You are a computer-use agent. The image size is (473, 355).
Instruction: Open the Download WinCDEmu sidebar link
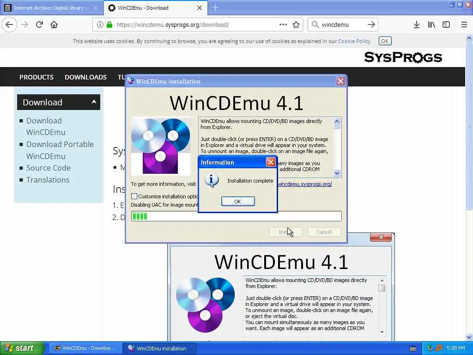tap(46, 127)
